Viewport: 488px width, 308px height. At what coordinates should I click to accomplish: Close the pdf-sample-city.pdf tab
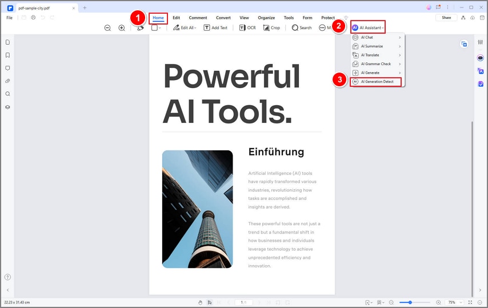[74, 8]
